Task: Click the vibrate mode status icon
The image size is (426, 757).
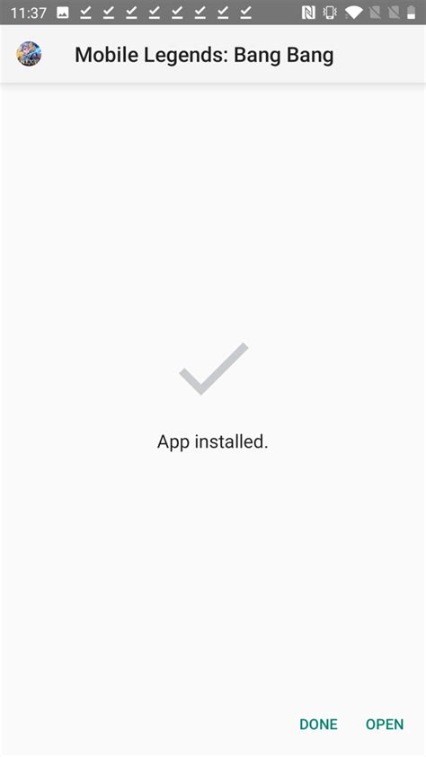Action: pyautogui.click(x=331, y=13)
